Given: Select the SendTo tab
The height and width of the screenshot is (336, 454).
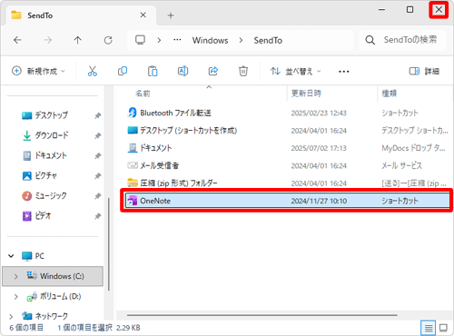Looking at the screenshot, I should coord(80,15).
